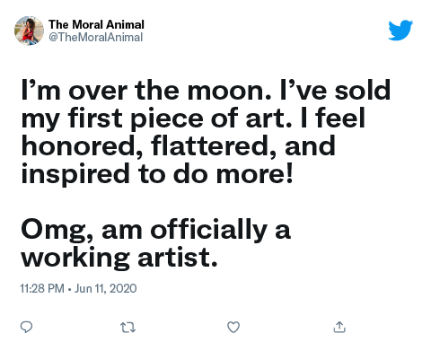Click the word "flattered," in the tweet

tap(214, 146)
